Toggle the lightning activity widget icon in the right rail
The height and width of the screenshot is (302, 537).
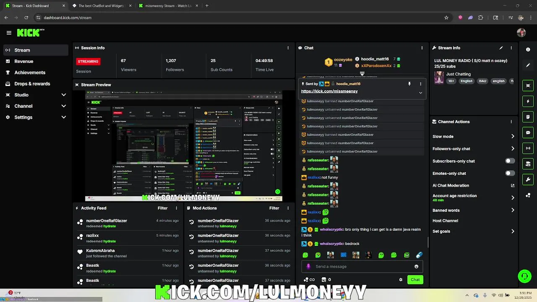click(x=528, y=102)
